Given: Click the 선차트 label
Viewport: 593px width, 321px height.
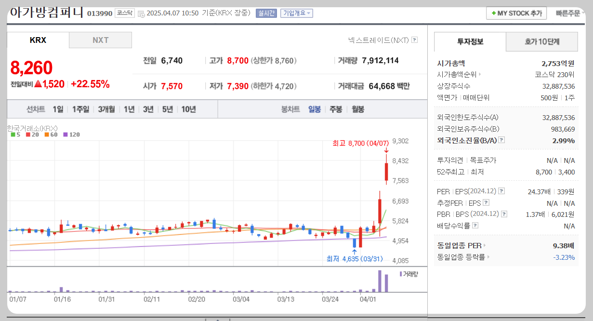Looking at the screenshot, I should pyautogui.click(x=36, y=109).
